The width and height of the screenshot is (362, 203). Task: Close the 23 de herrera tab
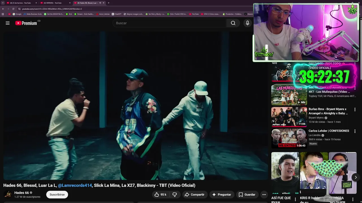(36, 3)
